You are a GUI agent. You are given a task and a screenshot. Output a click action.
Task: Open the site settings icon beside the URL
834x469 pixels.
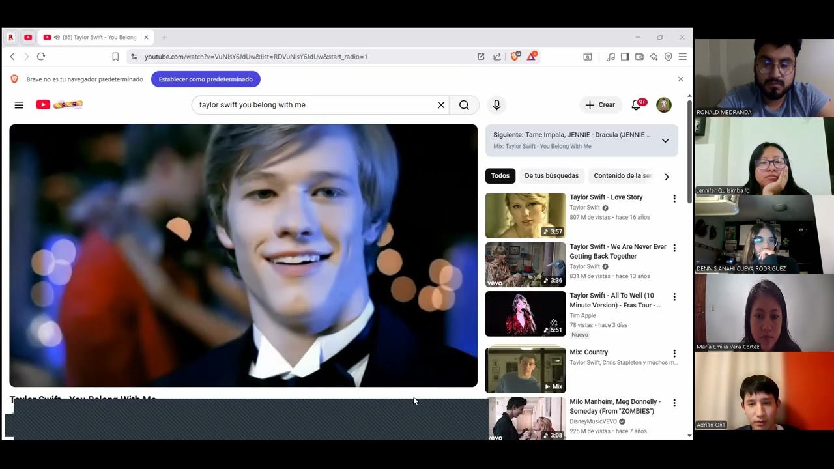click(134, 57)
